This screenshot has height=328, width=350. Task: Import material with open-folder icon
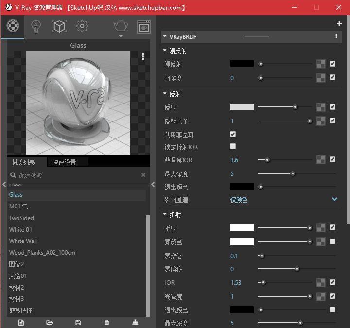coord(49,322)
